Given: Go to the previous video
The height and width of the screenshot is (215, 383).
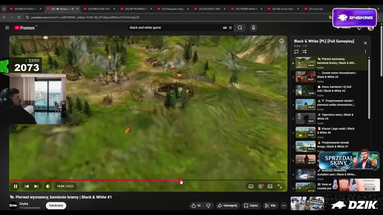Looking at the screenshot, I should (27, 186).
